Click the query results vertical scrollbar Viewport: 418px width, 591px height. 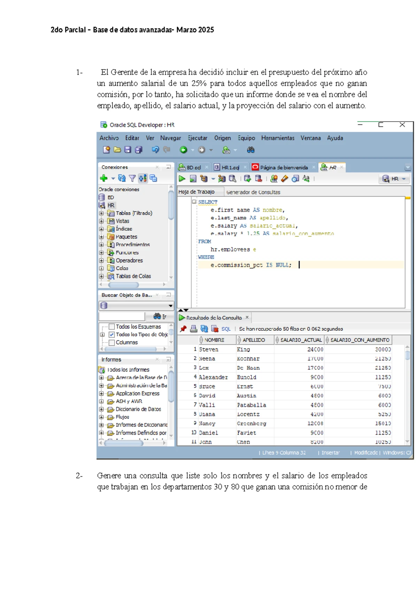408,394
